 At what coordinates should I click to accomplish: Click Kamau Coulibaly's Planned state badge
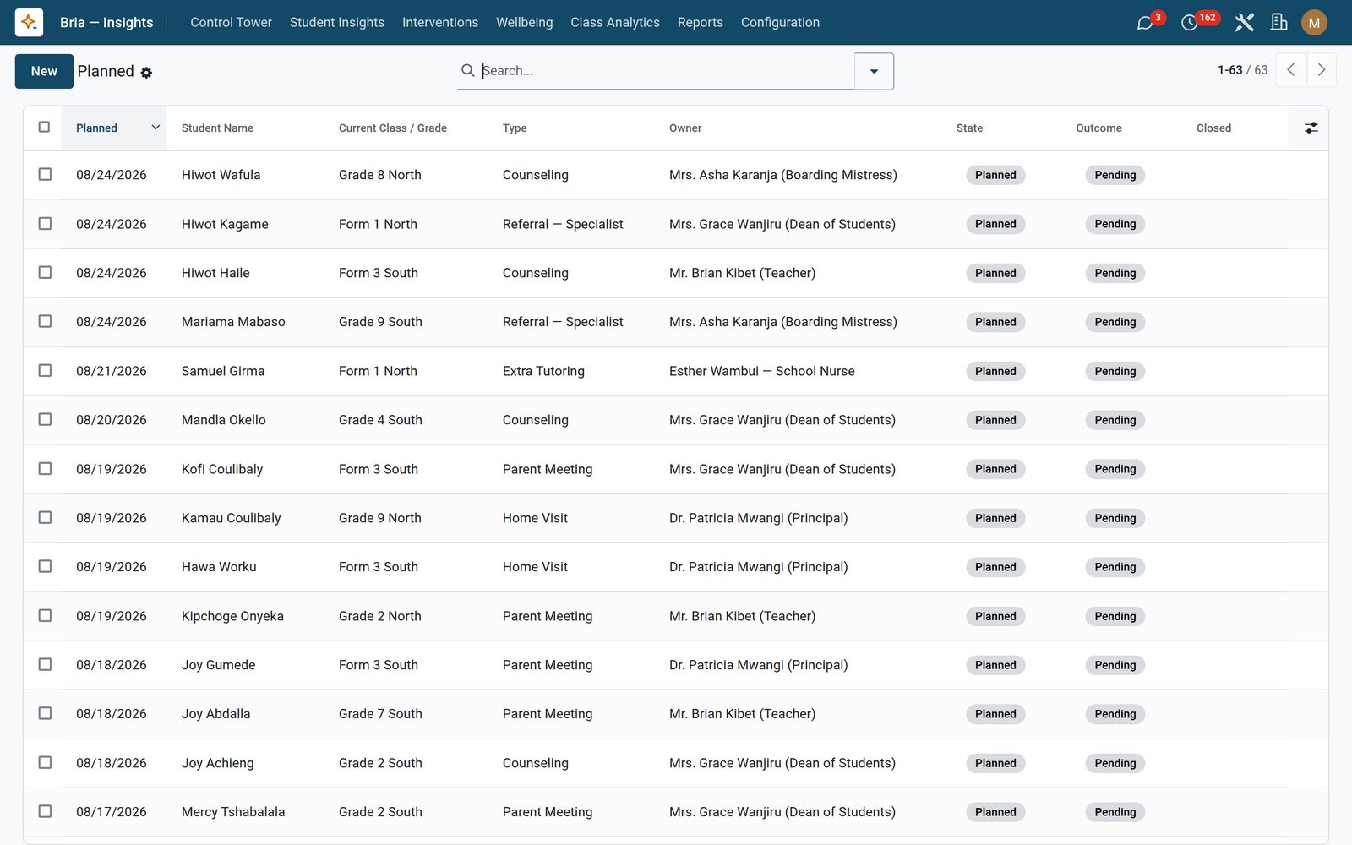click(995, 518)
